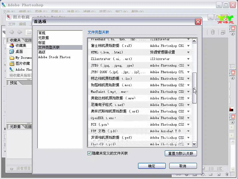238x179 pixels.
Task: Click the Photoshop feather icon in title bar
Action: [4, 5]
